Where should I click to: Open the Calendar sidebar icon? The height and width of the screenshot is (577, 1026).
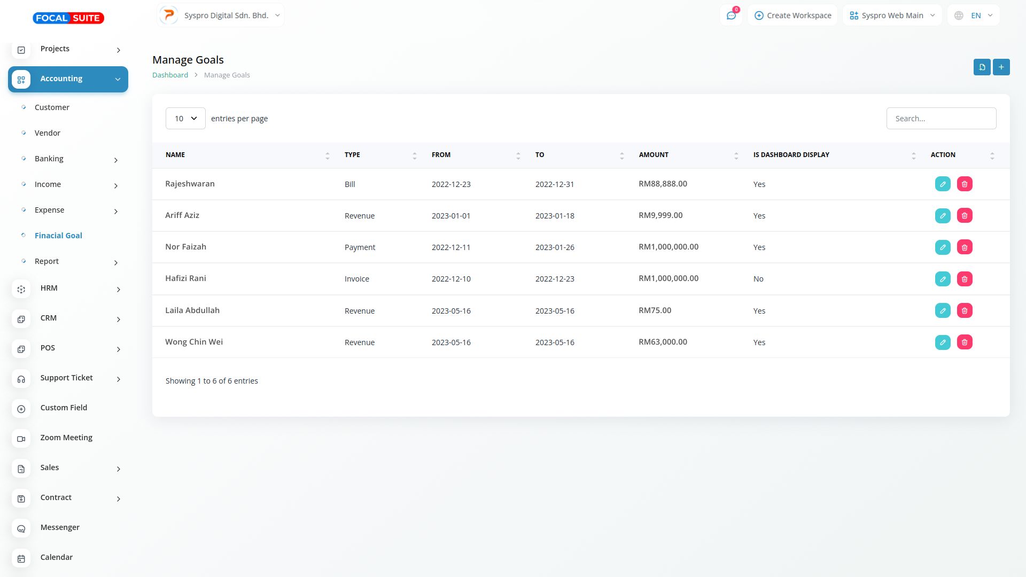[x=21, y=558]
